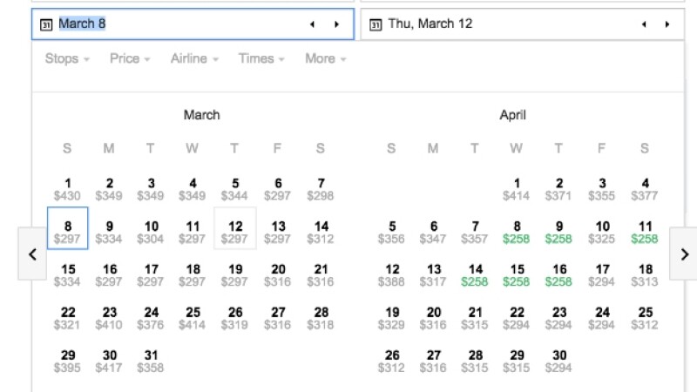697x392 pixels.
Task: Select April 7 priced $357
Action: point(475,233)
